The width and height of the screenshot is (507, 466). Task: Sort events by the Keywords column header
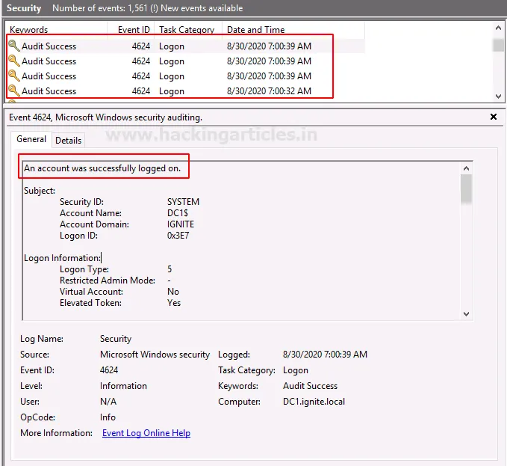pyautogui.click(x=29, y=30)
